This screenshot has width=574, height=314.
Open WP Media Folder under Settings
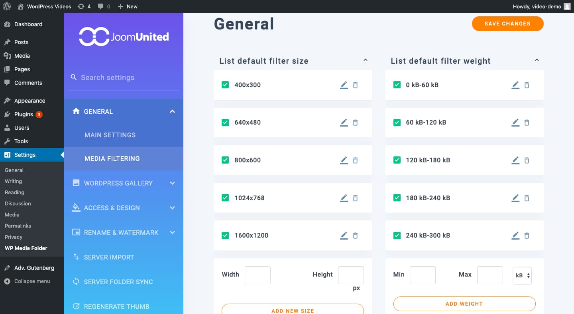point(26,248)
